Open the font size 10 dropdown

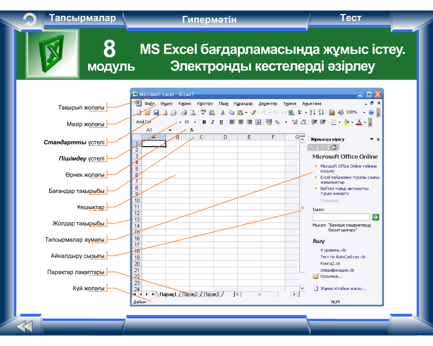tap(195, 122)
